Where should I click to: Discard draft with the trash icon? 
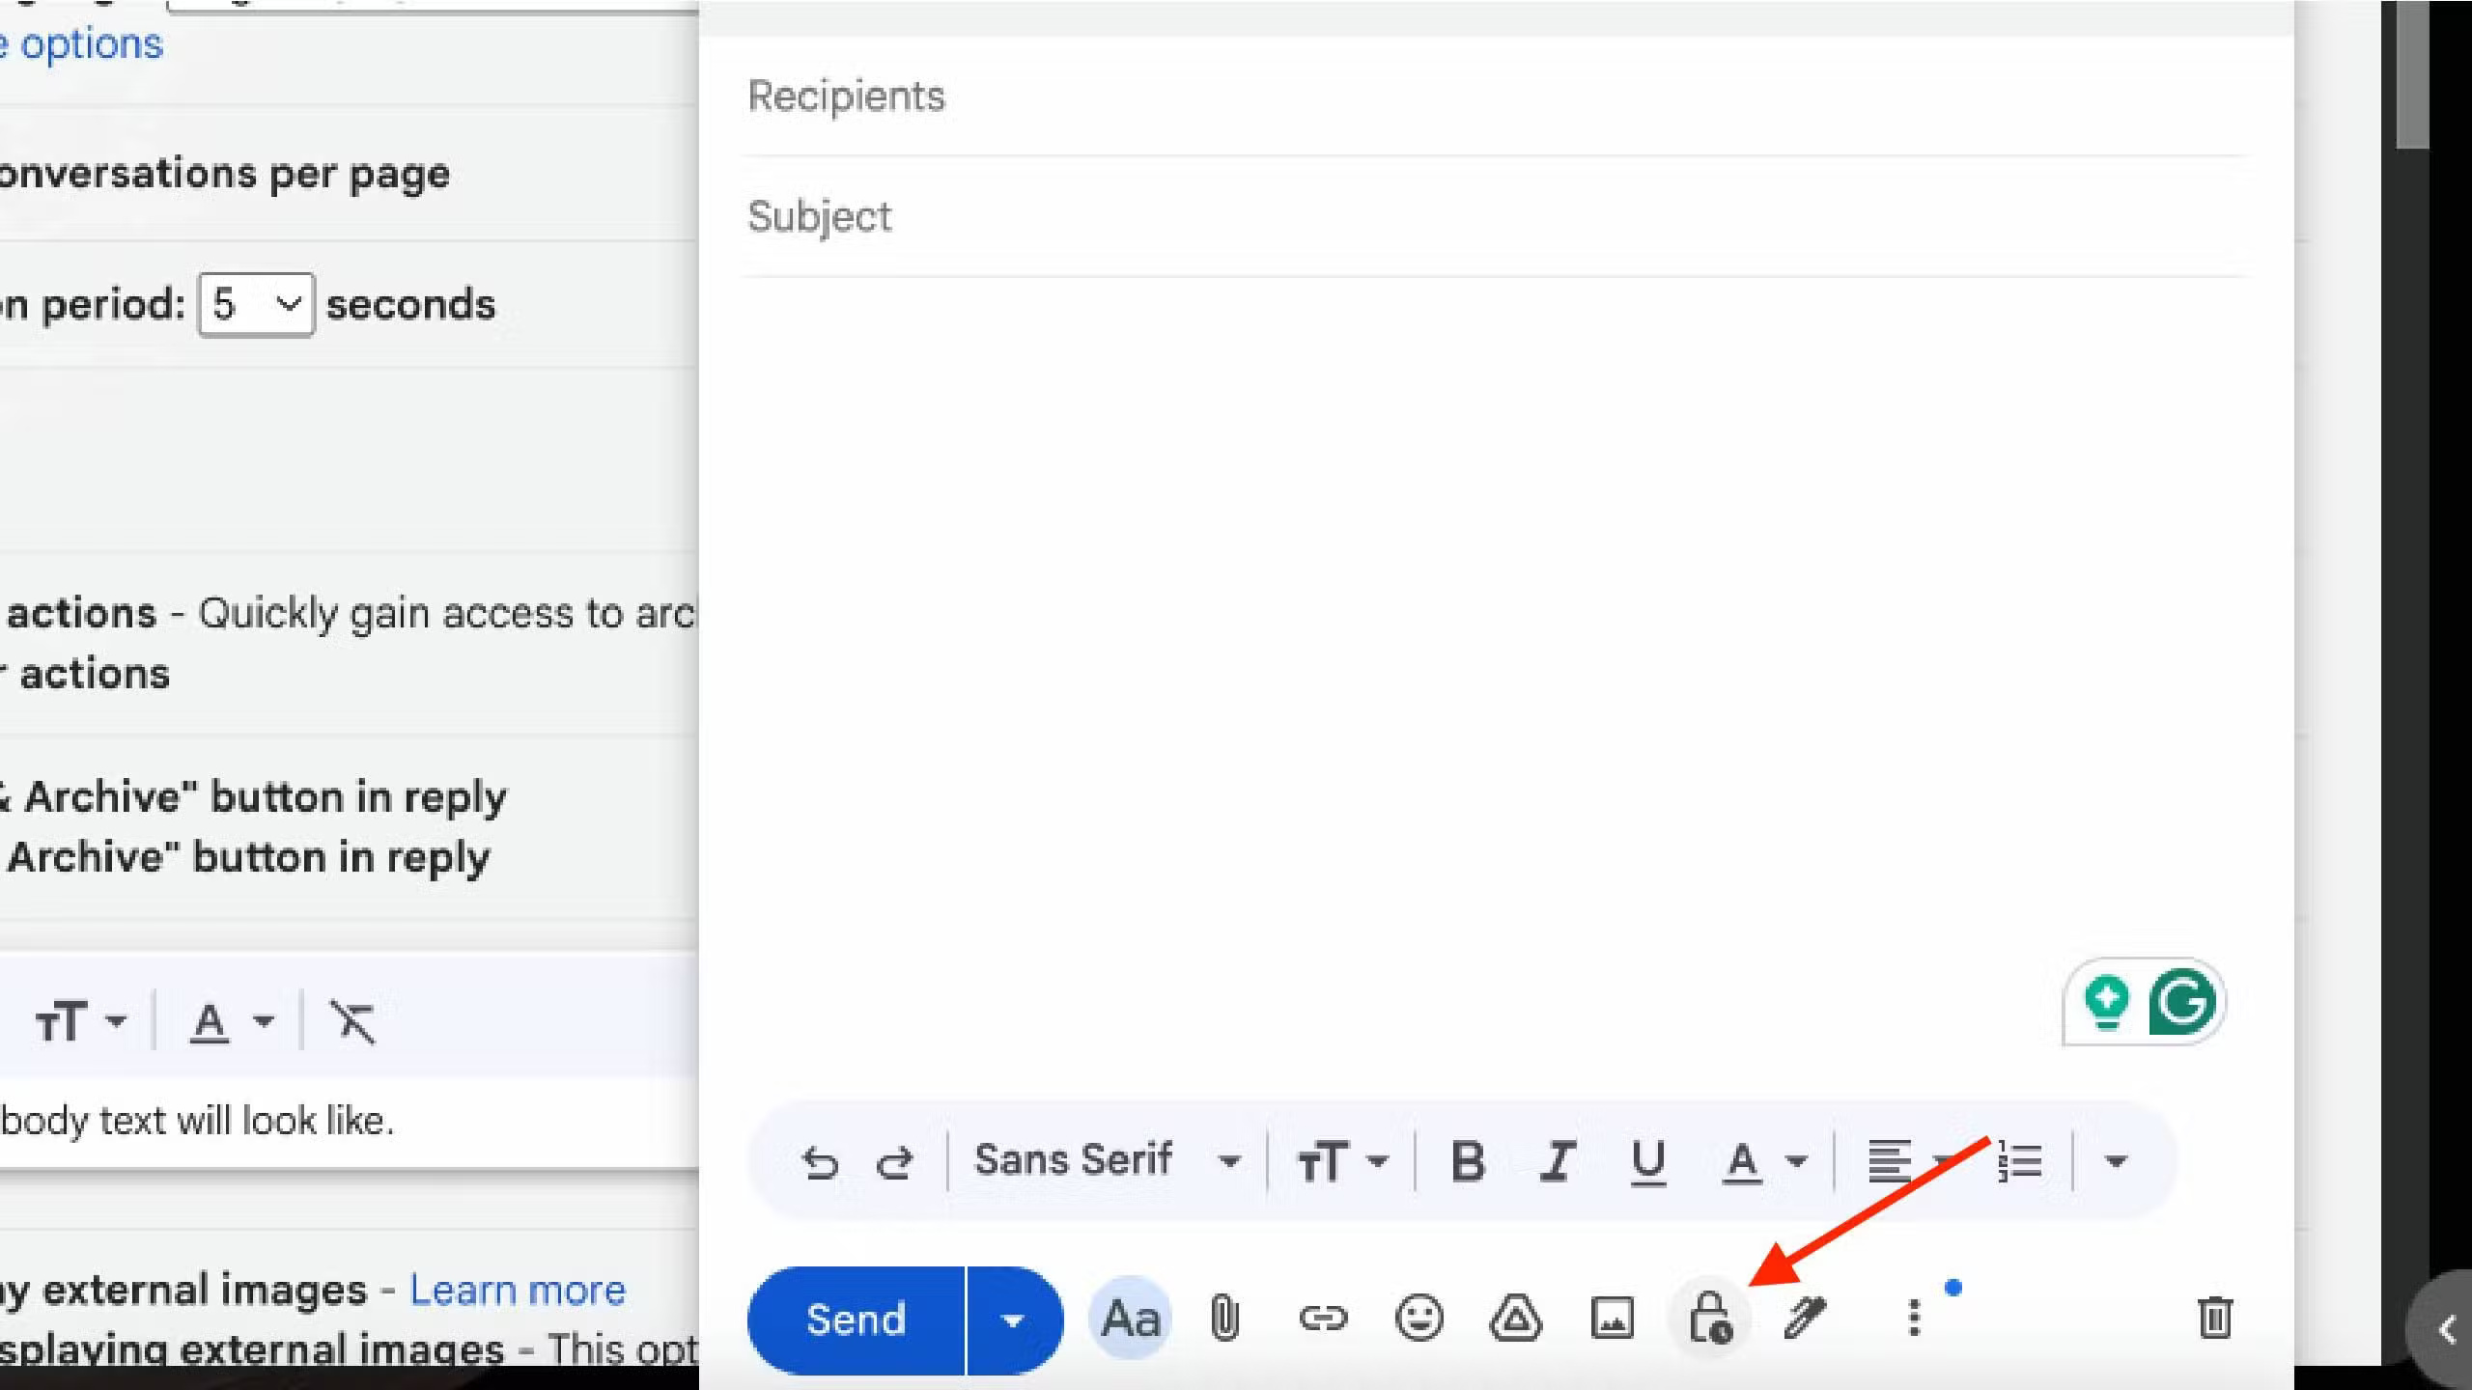click(2214, 1318)
